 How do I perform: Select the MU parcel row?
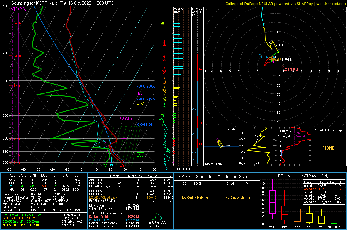coord(44,189)
